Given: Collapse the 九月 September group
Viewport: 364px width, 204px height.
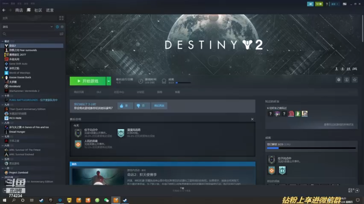Looking at the screenshot, I should tap(3, 105).
